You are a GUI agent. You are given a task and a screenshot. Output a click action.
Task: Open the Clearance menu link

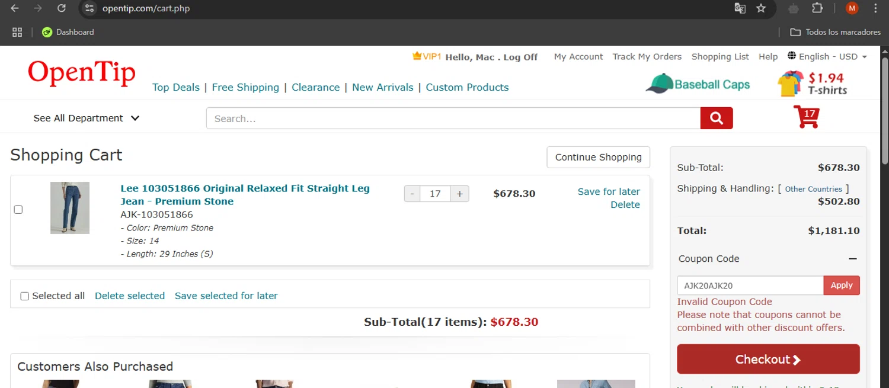[x=315, y=88]
